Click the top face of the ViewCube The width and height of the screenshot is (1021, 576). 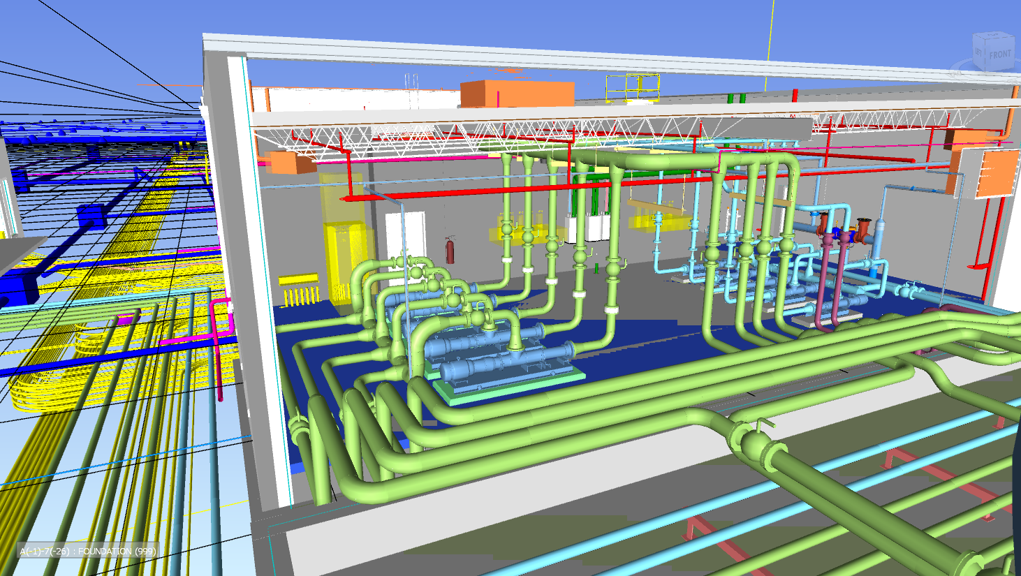[x=994, y=37]
